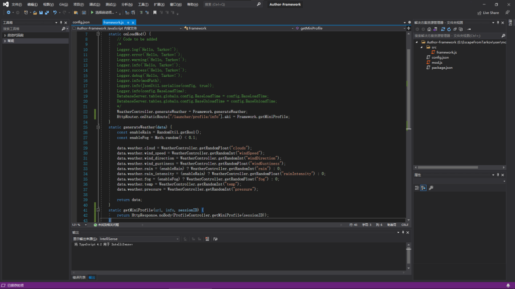The image size is (515, 289).
Task: Click the Live Share icon
Action: [479, 13]
